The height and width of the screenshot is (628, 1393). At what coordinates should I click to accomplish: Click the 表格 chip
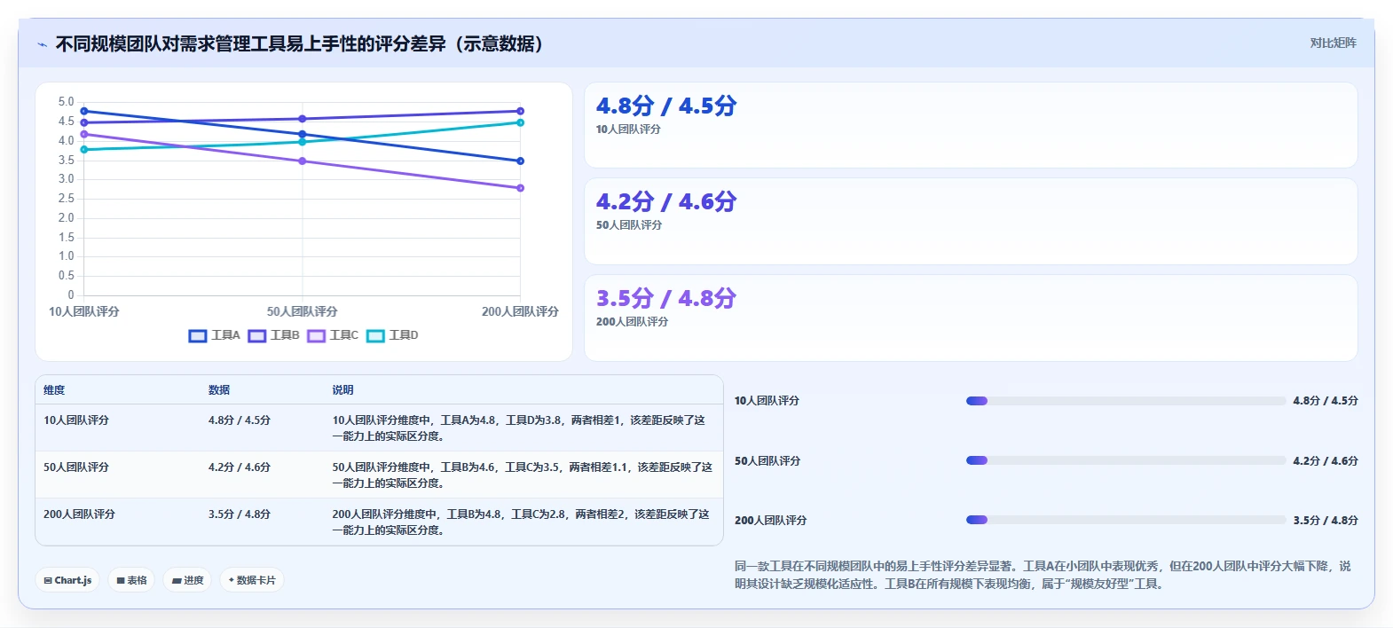[131, 580]
